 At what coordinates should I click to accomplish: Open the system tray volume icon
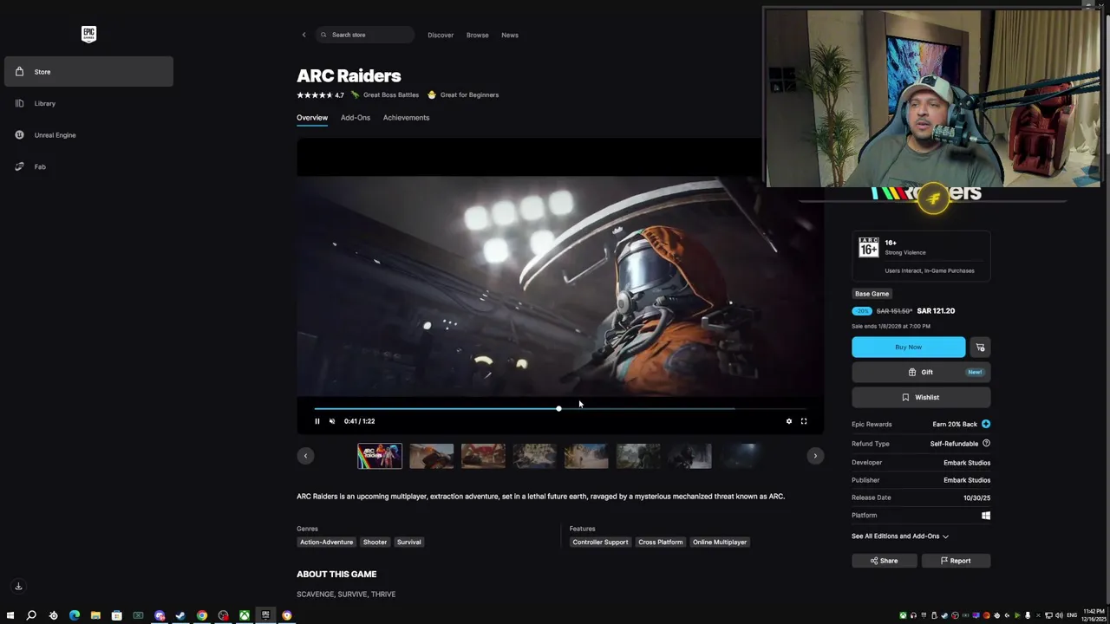click(1059, 616)
